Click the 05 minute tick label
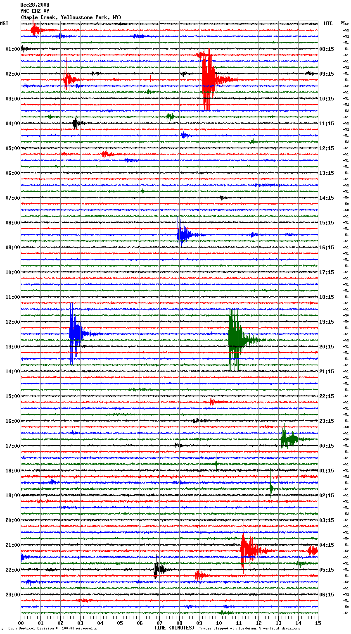Viewport: 351px width, 634px height. point(120,623)
